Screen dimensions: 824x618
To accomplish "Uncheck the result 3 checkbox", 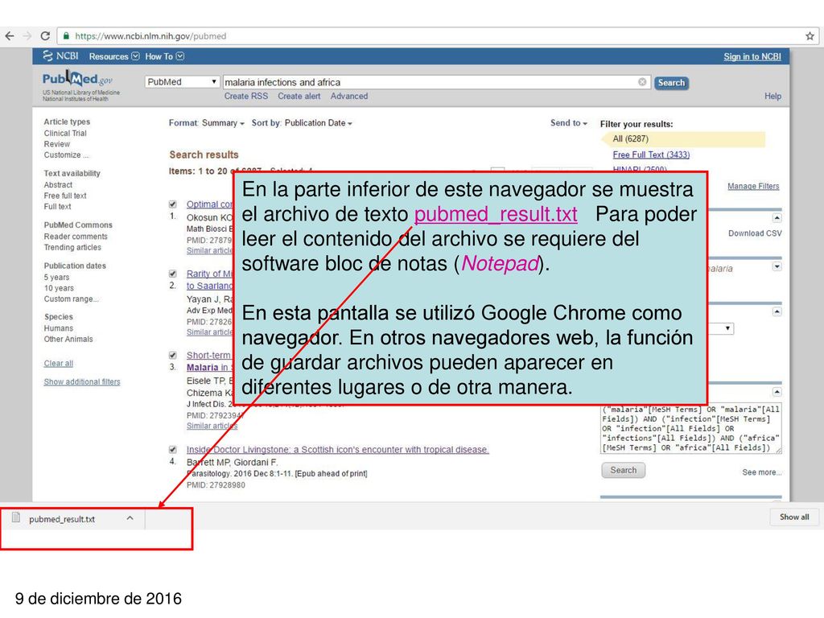I will (x=172, y=355).
